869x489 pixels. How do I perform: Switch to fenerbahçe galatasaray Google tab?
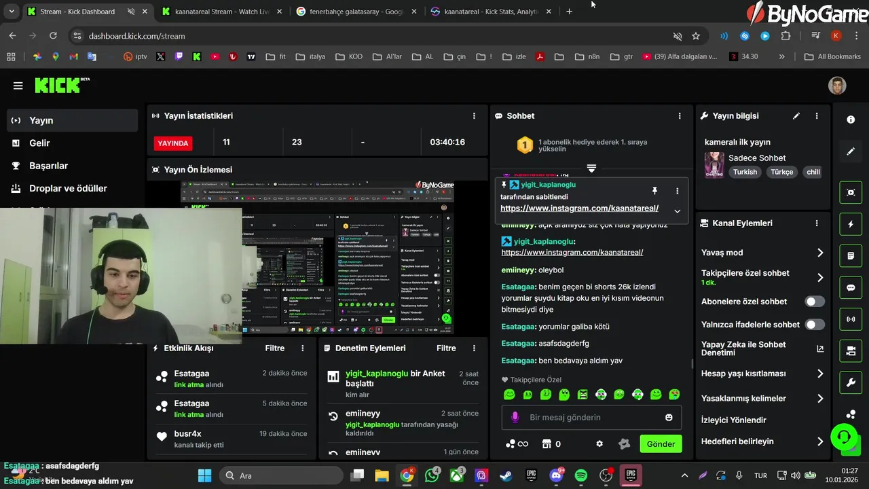coord(357,12)
